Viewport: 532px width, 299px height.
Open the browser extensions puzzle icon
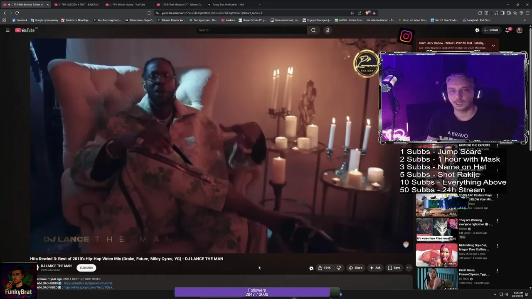pyautogui.click(x=480, y=13)
